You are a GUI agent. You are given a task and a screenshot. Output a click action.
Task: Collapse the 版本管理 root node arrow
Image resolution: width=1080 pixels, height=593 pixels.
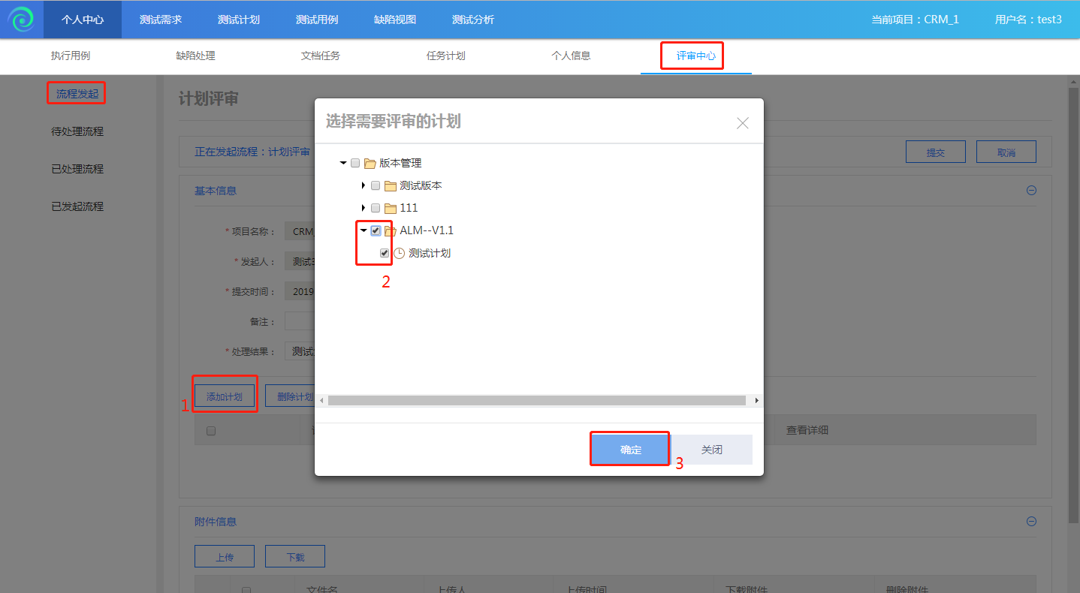tap(343, 163)
